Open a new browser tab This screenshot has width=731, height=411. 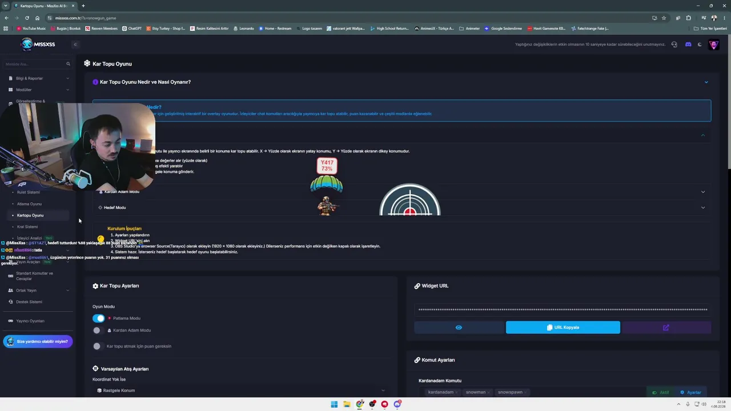tap(83, 6)
